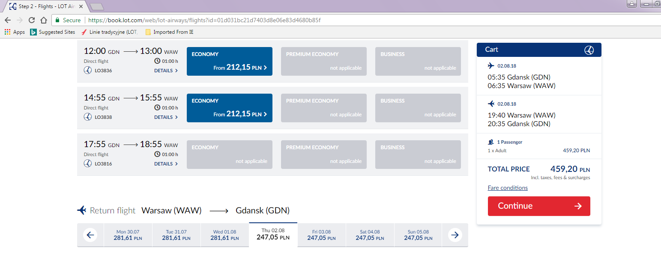The image size is (661, 254).
Task: Click the 19:40 Warsaw (WAW) cart entry
Action: pos(521,115)
